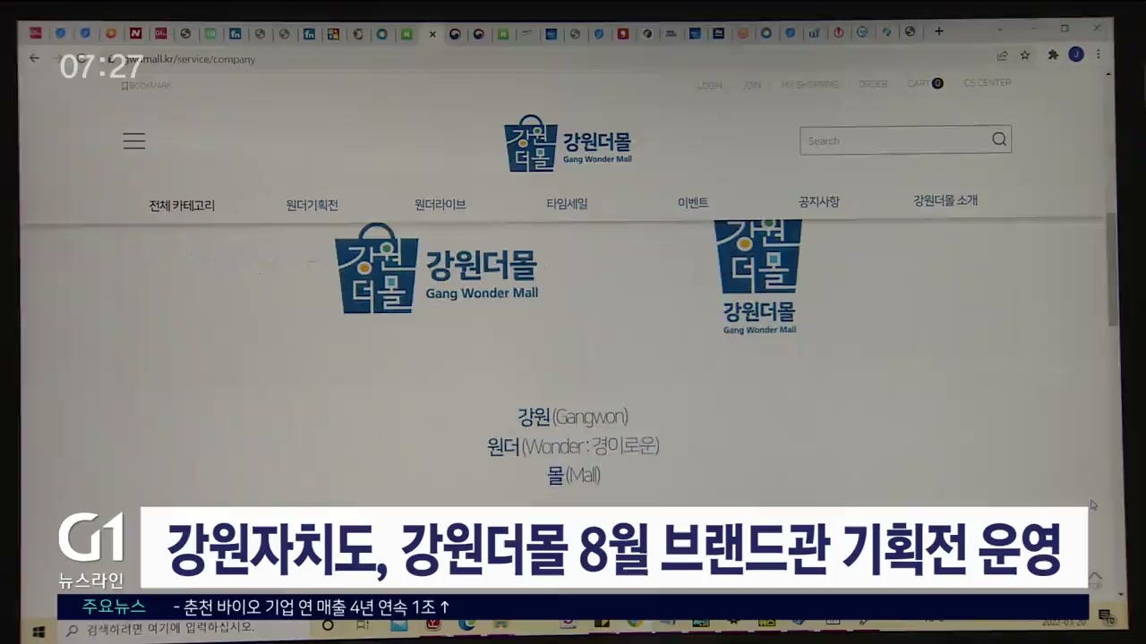
Task: Bookmark this page with the star icon
Action: [1025, 55]
